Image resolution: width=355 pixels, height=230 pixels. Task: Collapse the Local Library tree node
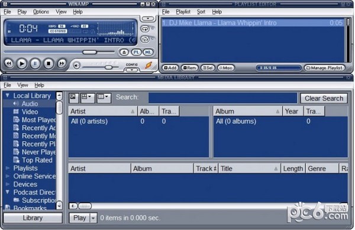8,96
